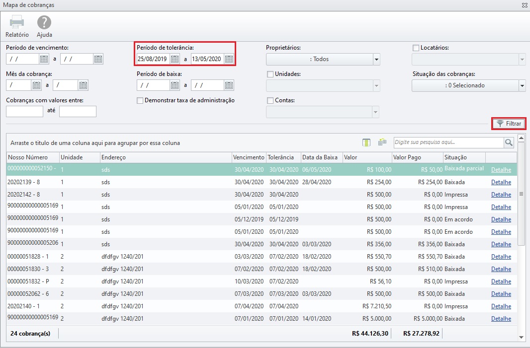
Task: Sort by Endereço column header
Action: 166,157
